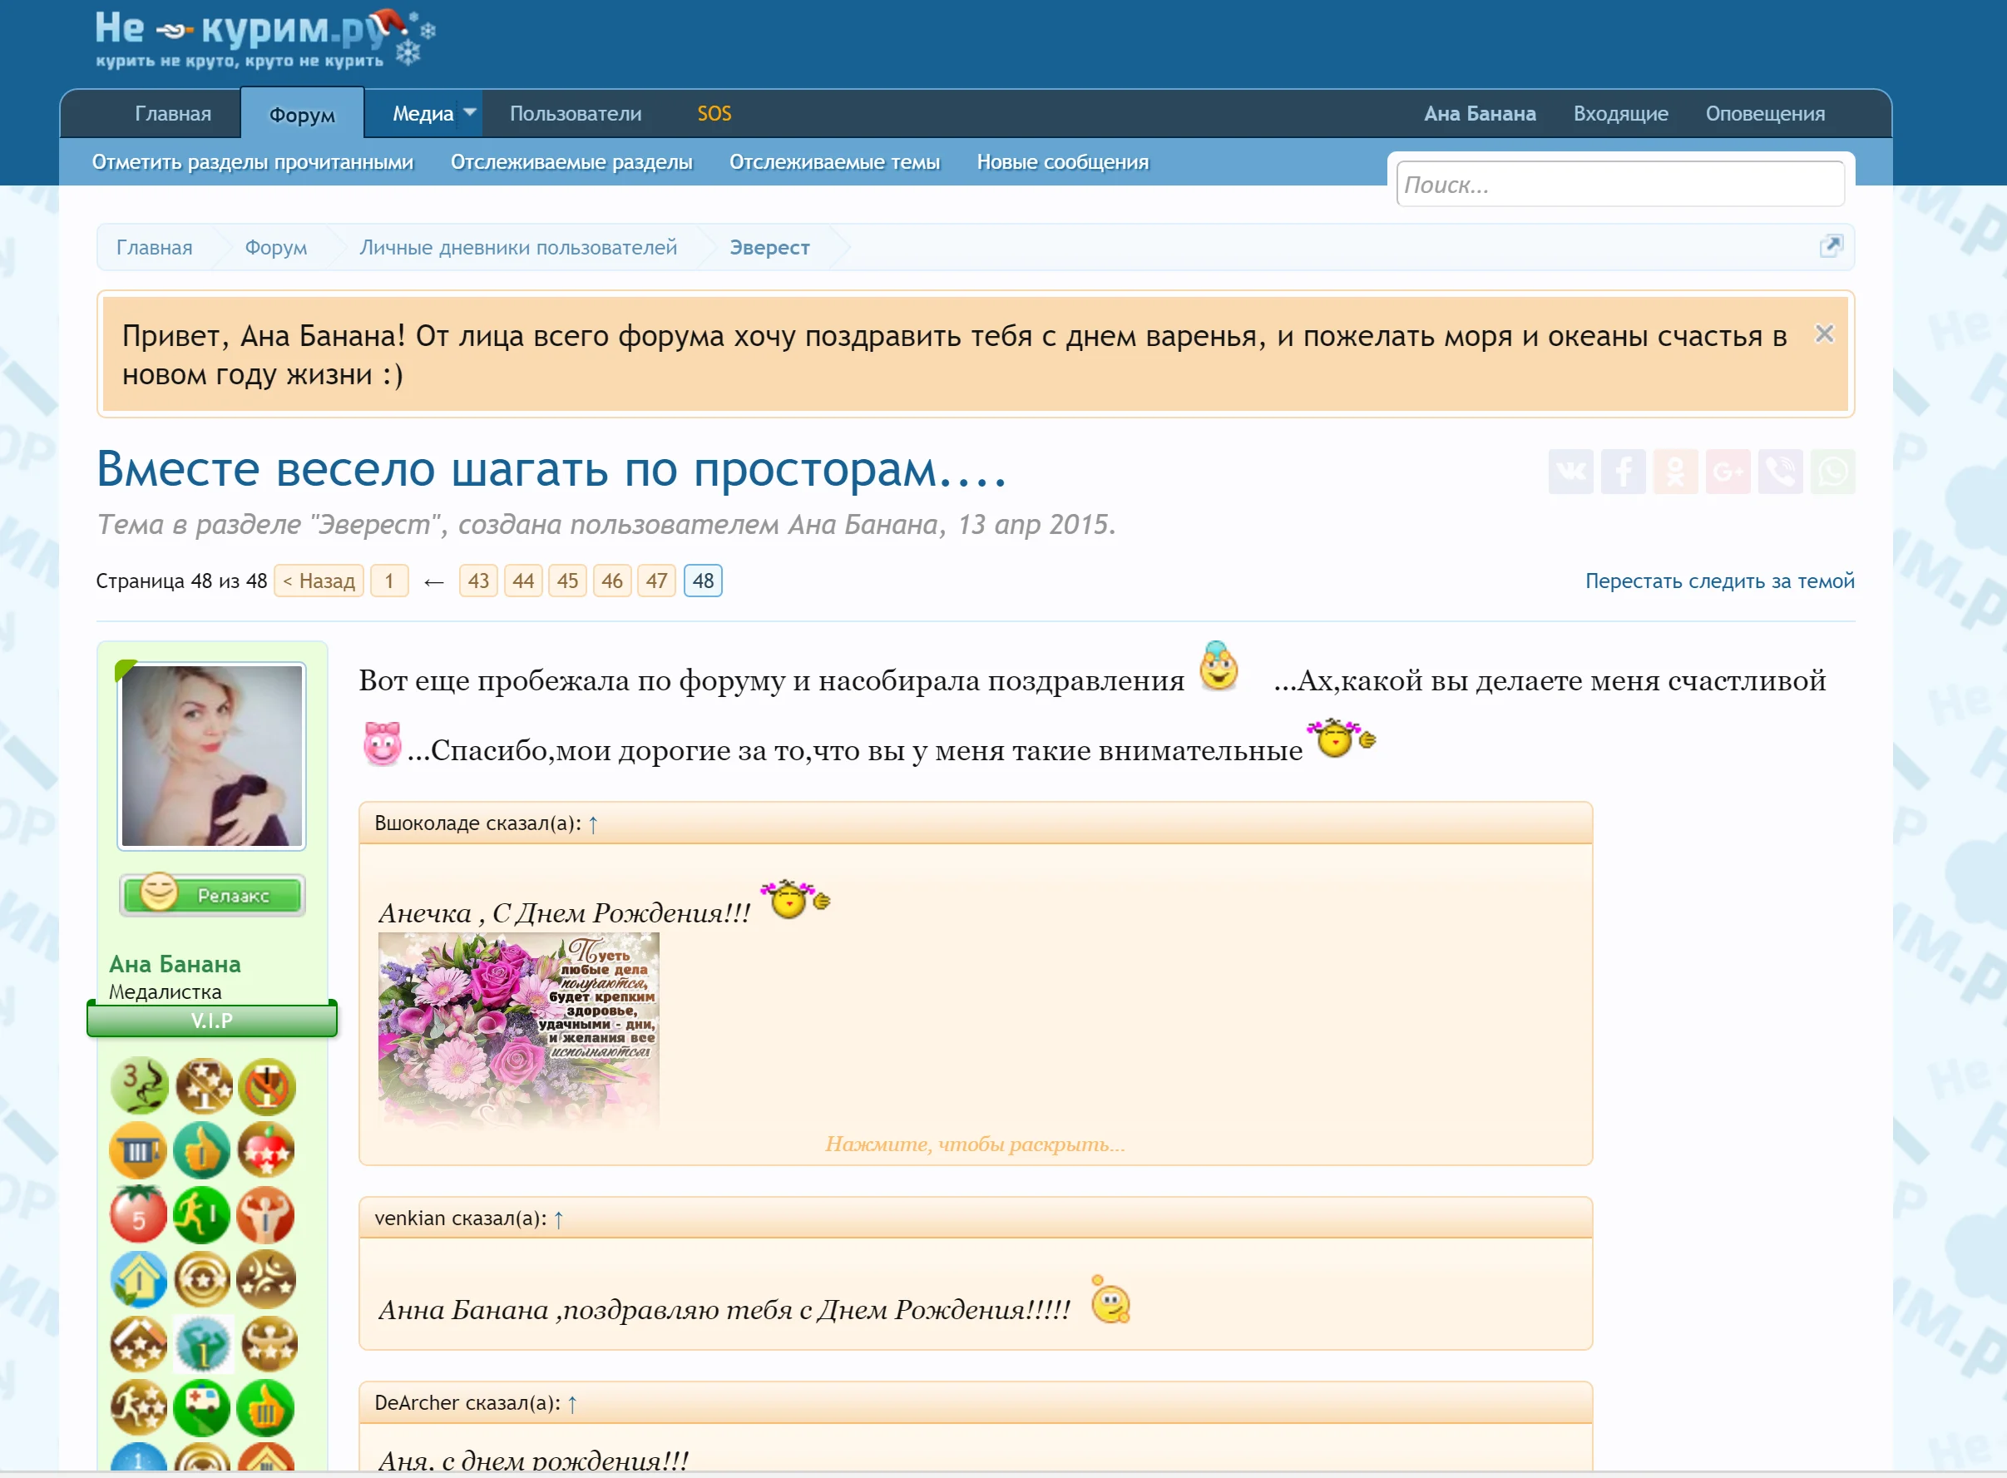This screenshot has width=2007, height=1478.
Task: Go to page 43 of the thread
Action: (477, 580)
